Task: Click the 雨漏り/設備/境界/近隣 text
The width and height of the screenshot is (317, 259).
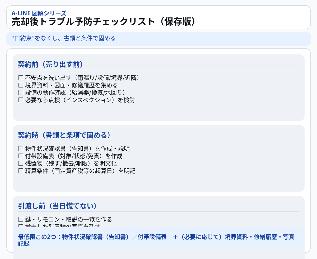Action: 107,78
